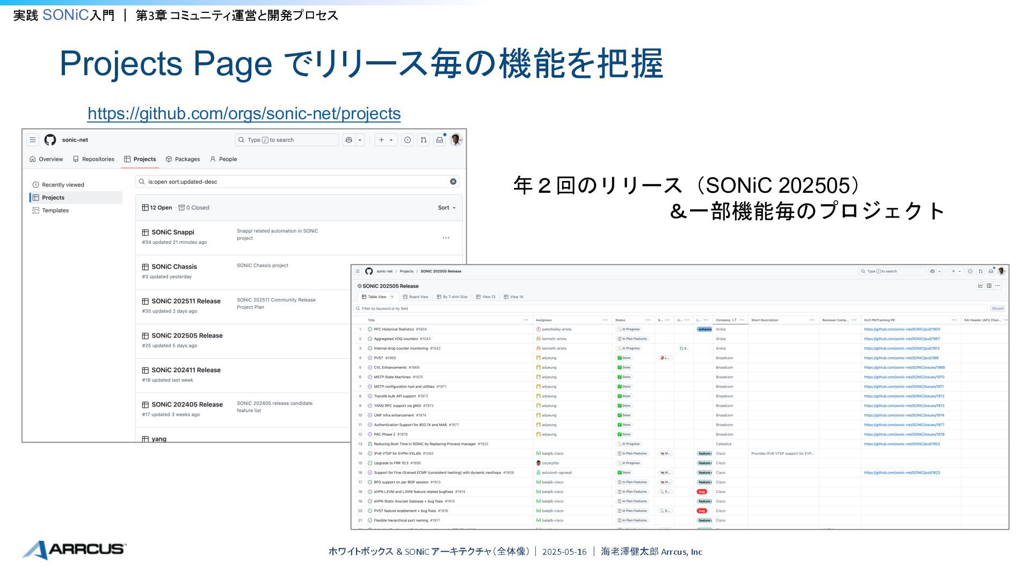Open the hamburger menu beside sonic-net logo
The width and height of the screenshot is (1031, 580).
point(33,140)
